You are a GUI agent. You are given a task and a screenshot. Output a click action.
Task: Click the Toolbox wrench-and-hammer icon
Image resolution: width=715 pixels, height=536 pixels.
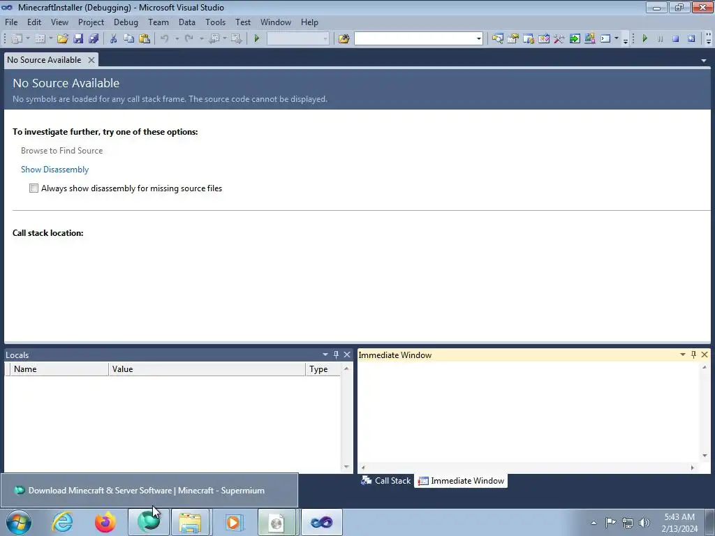pos(559,39)
